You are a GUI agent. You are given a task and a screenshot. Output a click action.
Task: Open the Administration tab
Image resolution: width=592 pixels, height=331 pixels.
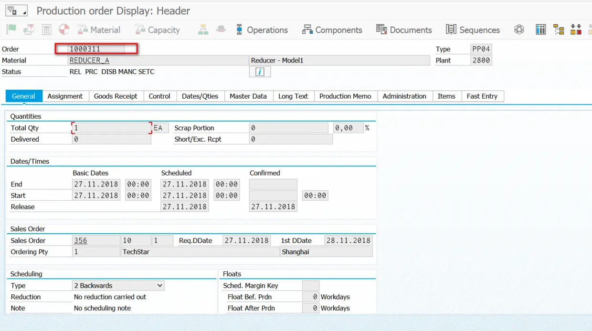(404, 96)
